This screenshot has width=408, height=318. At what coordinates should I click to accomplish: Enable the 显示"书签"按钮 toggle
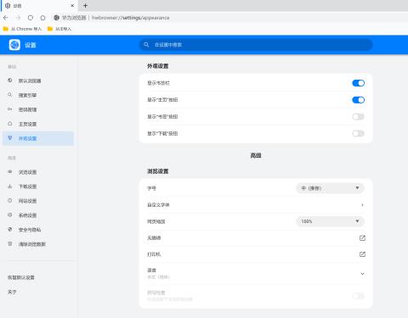click(358, 117)
